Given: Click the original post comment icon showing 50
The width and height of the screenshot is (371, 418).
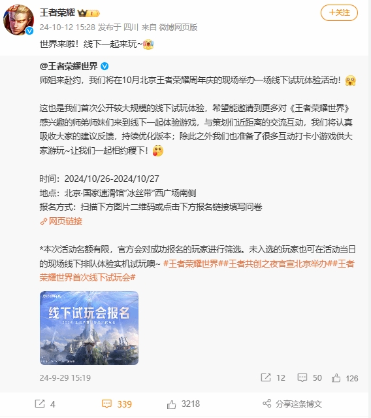Looking at the screenshot, I should (310, 377).
